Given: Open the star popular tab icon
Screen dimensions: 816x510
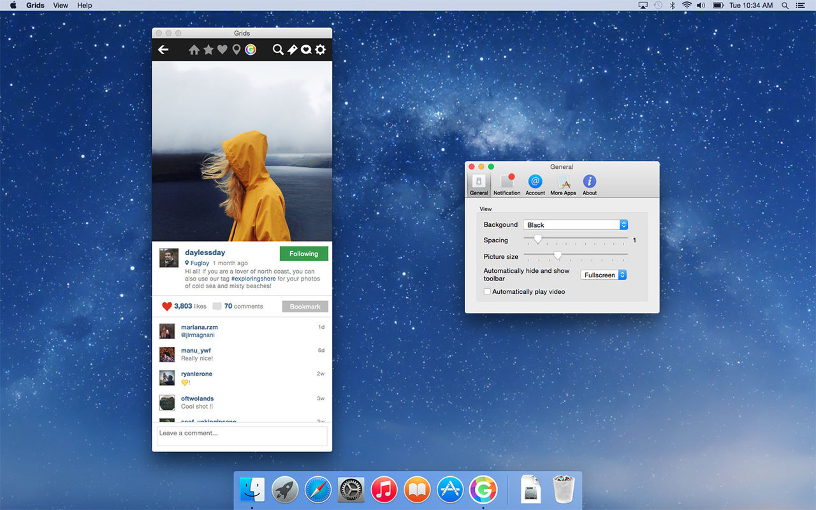Looking at the screenshot, I should click(208, 50).
